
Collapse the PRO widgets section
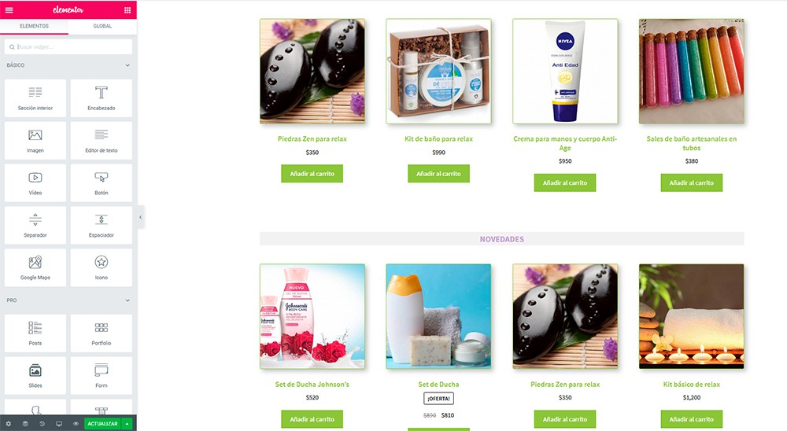coord(127,300)
